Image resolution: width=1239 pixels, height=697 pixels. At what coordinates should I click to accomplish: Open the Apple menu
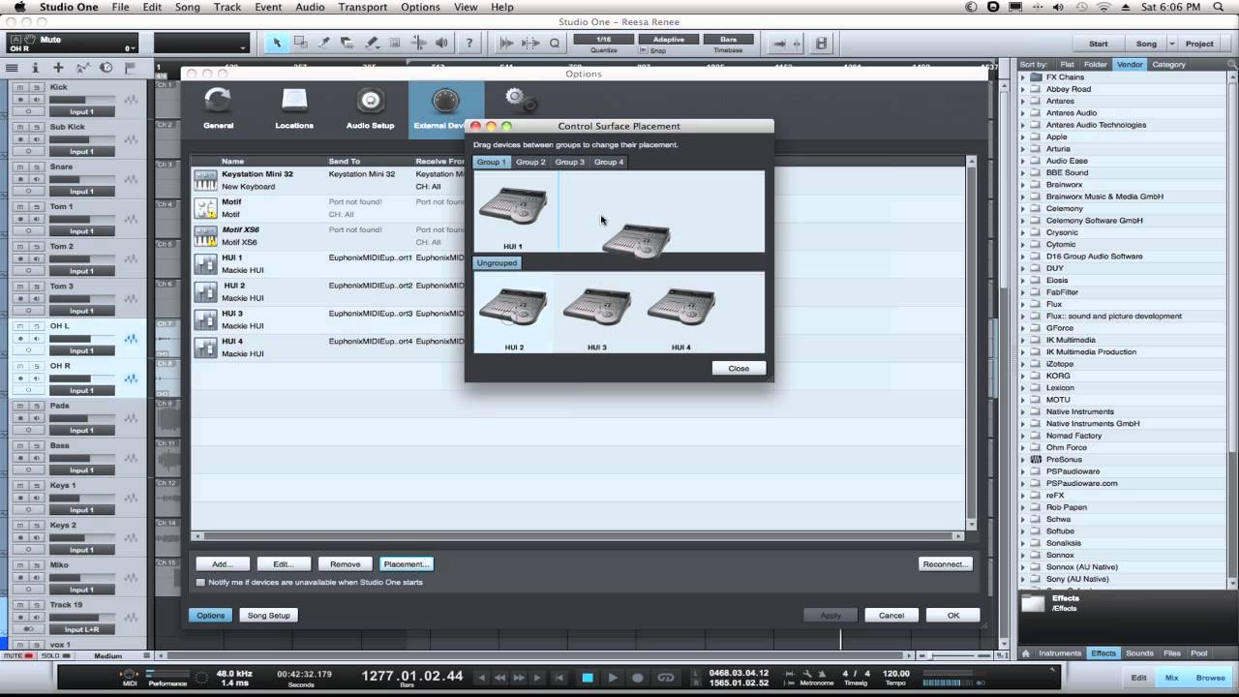click(19, 7)
